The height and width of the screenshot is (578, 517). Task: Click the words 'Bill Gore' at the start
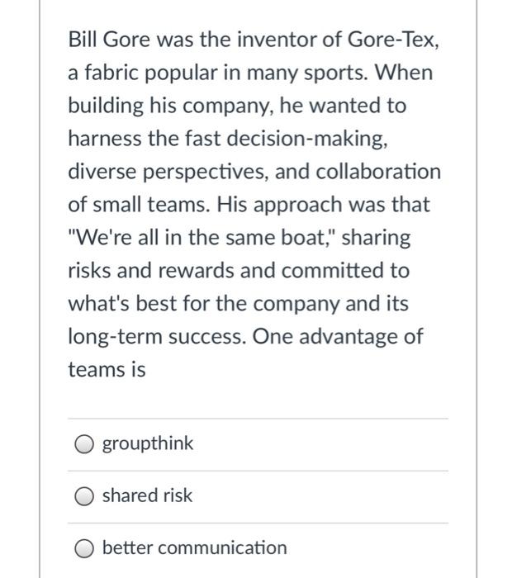(109, 40)
